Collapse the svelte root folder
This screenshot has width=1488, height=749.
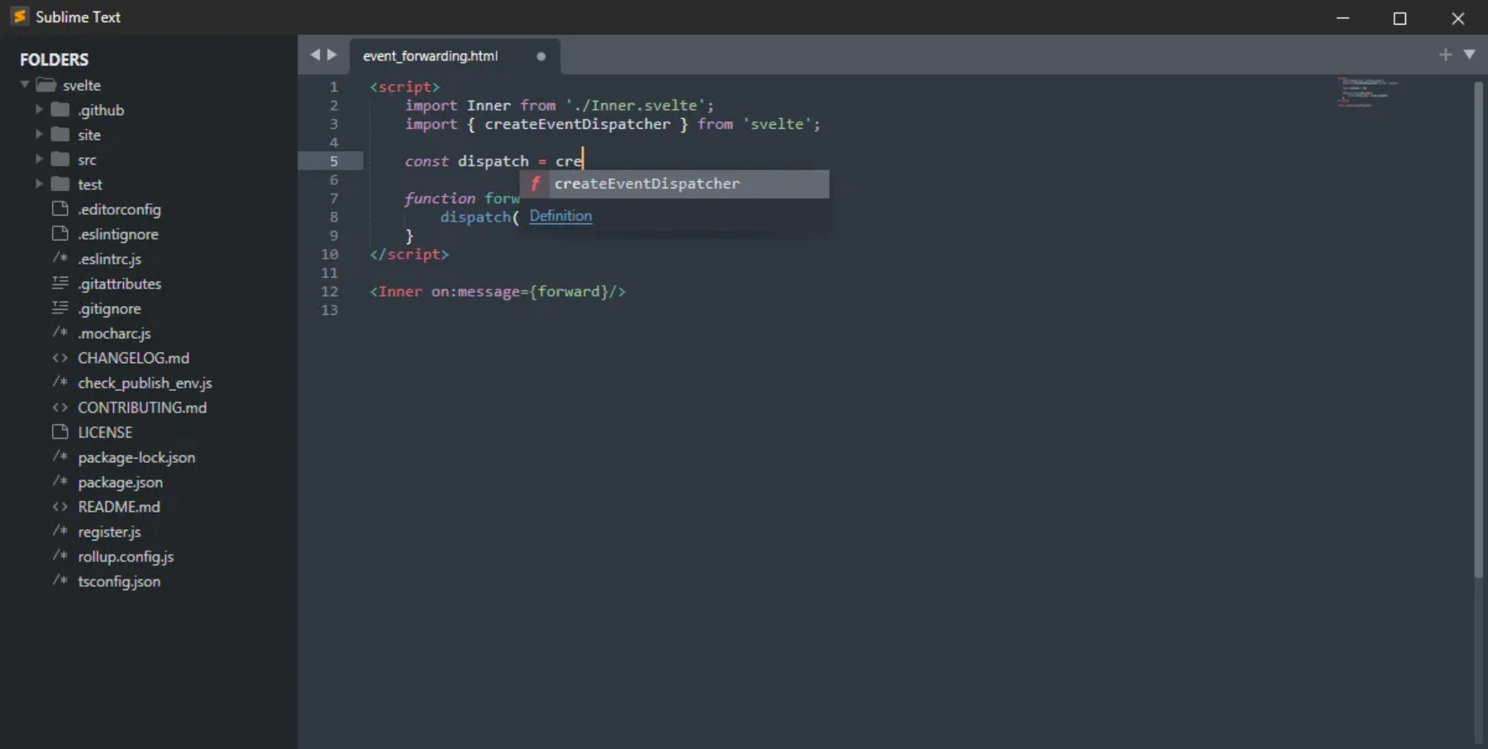click(x=25, y=84)
